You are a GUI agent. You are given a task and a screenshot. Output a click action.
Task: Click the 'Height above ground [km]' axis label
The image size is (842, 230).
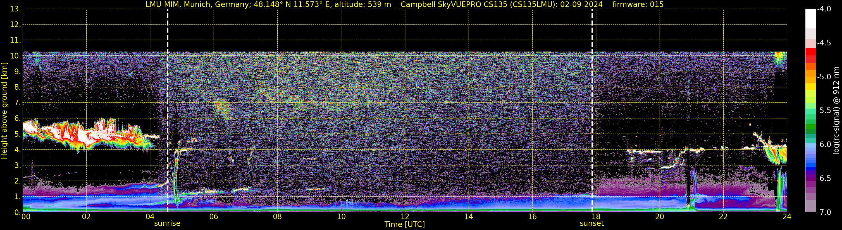point(4,111)
